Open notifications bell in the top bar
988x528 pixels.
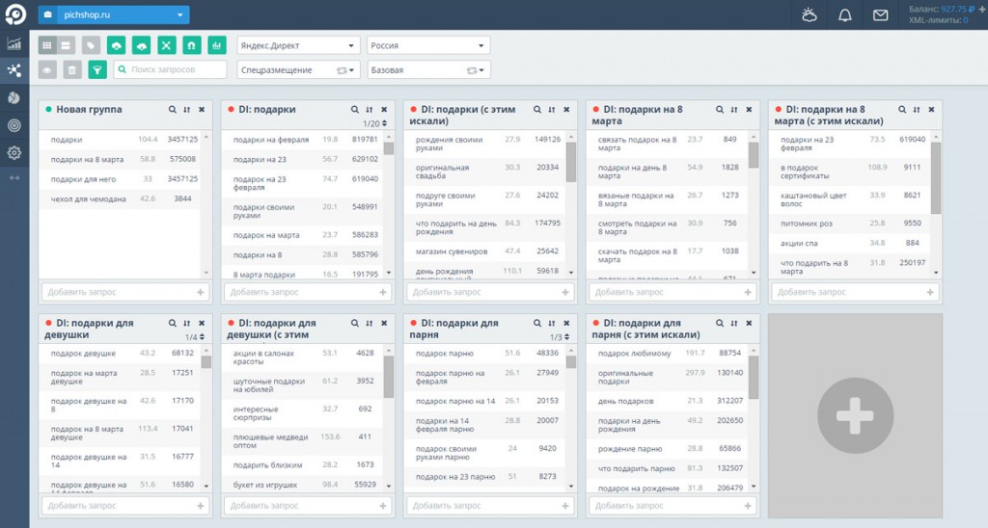pyautogui.click(x=844, y=15)
